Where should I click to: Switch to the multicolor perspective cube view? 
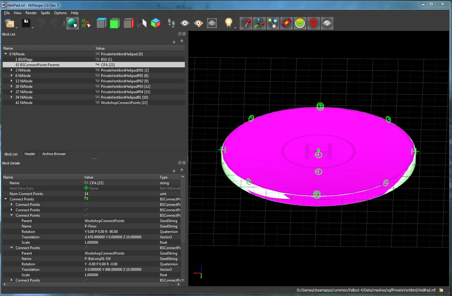(155, 23)
